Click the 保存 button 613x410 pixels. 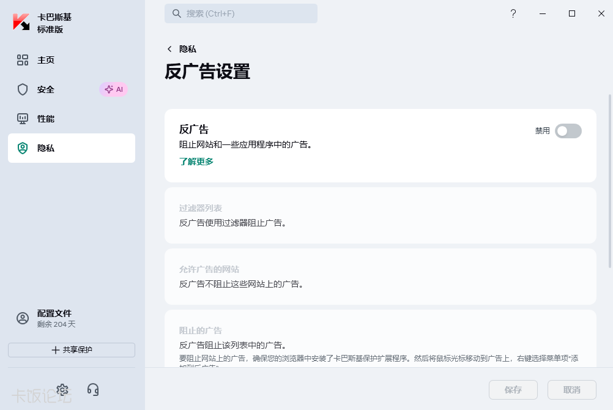513,390
